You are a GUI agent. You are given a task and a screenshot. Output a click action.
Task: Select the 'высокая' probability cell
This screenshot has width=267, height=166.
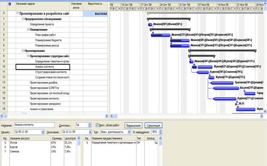(95, 13)
